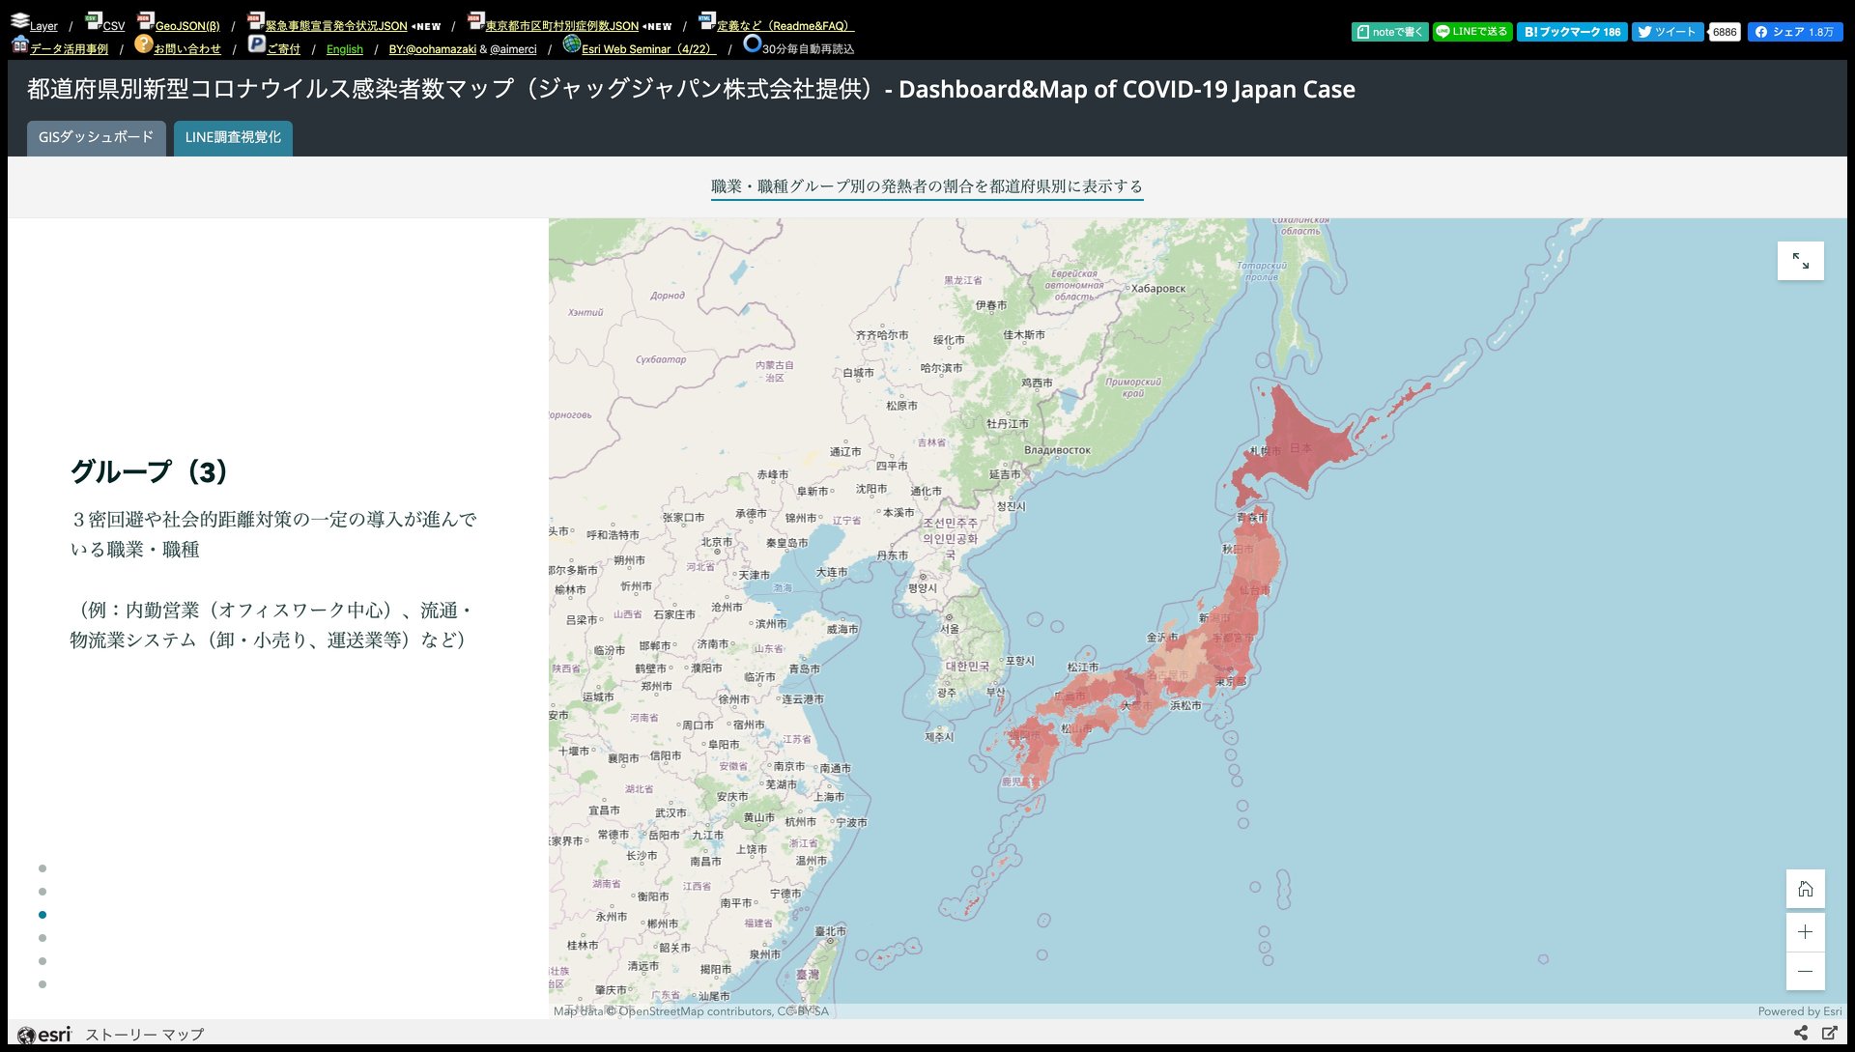Go to first story slide dot

coord(43,868)
